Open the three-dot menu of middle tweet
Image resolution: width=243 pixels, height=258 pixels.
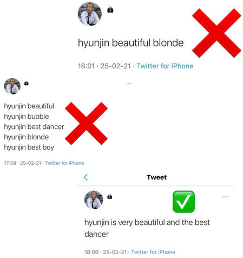pyautogui.click(x=129, y=83)
